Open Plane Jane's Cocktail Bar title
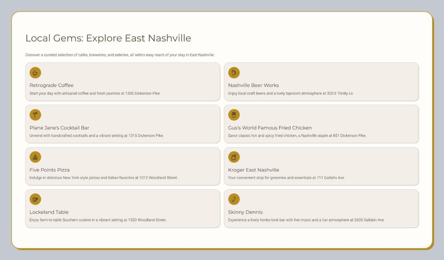The image size is (444, 260). [59, 128]
